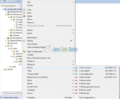Select the main folder tree item

coord(15,48)
